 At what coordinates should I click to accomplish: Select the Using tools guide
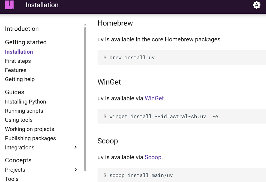click(19, 120)
